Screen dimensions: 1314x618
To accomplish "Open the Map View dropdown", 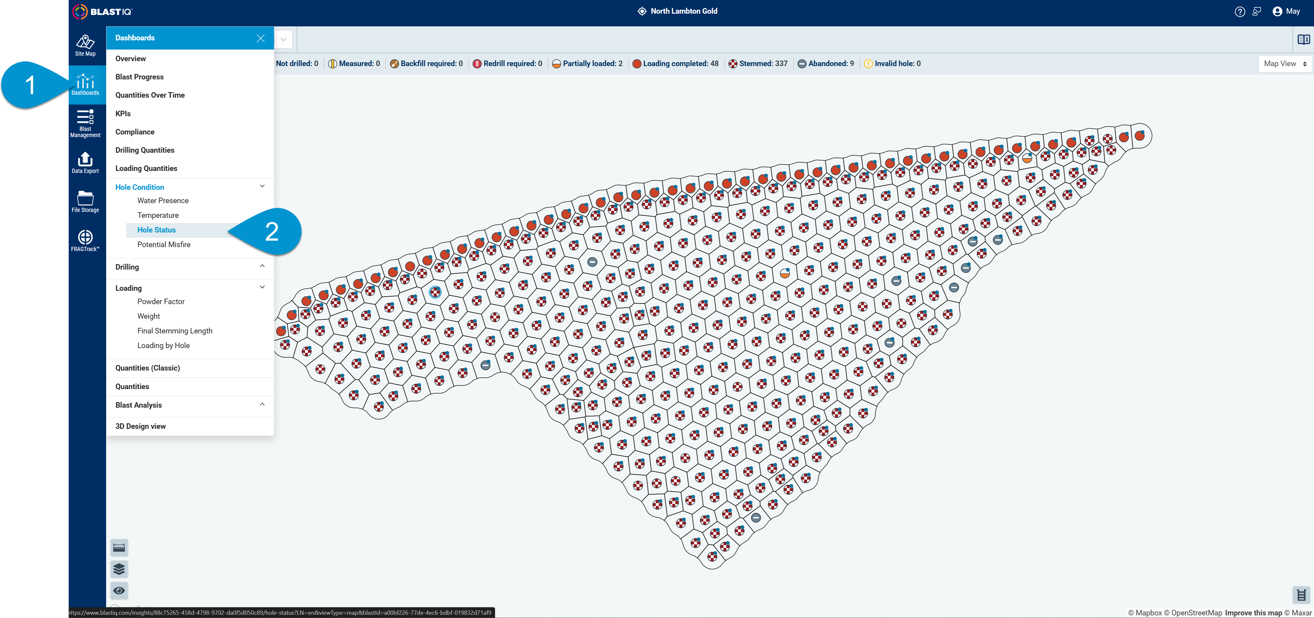I will (x=1285, y=64).
